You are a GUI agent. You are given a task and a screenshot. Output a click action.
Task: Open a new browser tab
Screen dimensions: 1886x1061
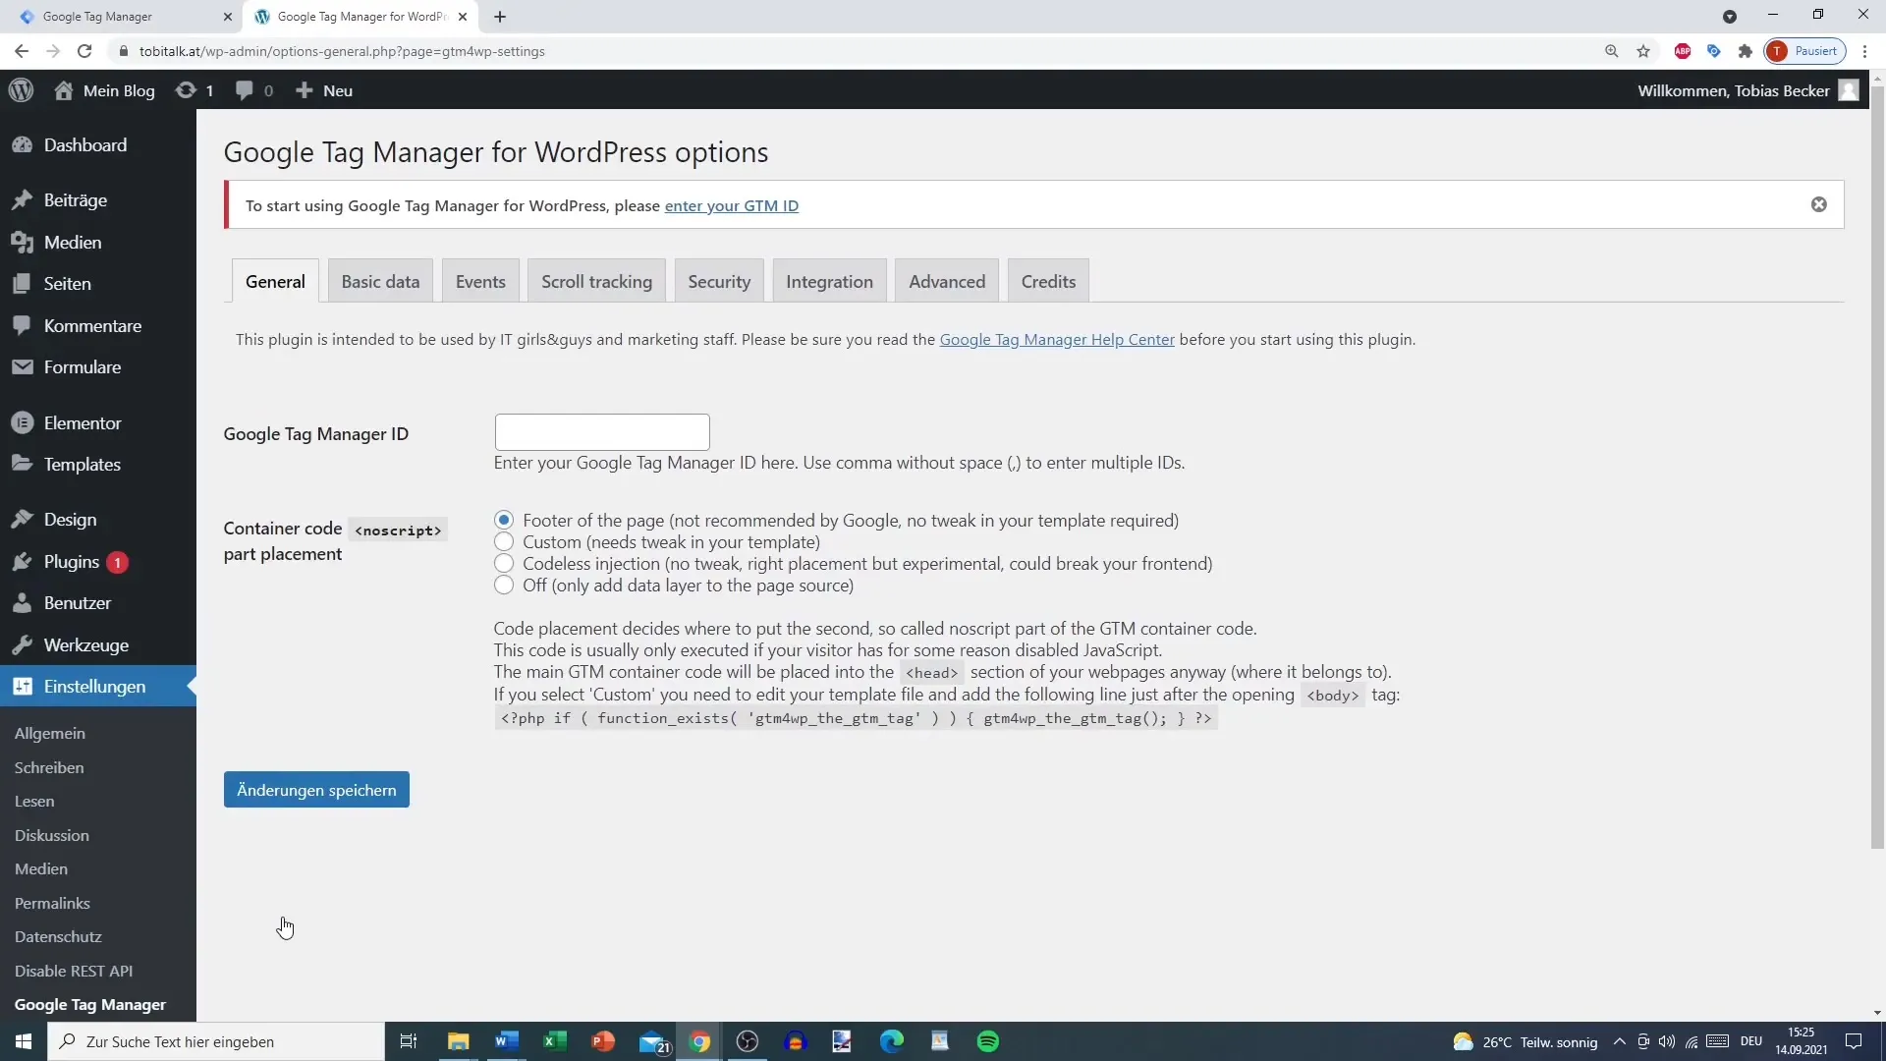(500, 17)
